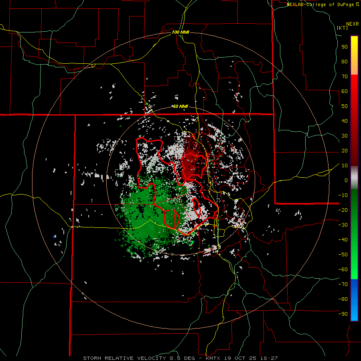
Task: Click the -40 knot scale label
Action: point(343,240)
